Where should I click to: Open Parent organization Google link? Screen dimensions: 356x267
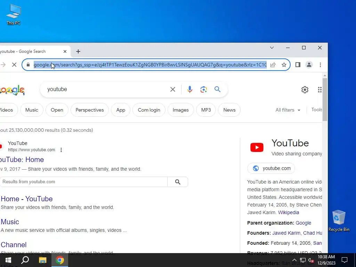303,223
